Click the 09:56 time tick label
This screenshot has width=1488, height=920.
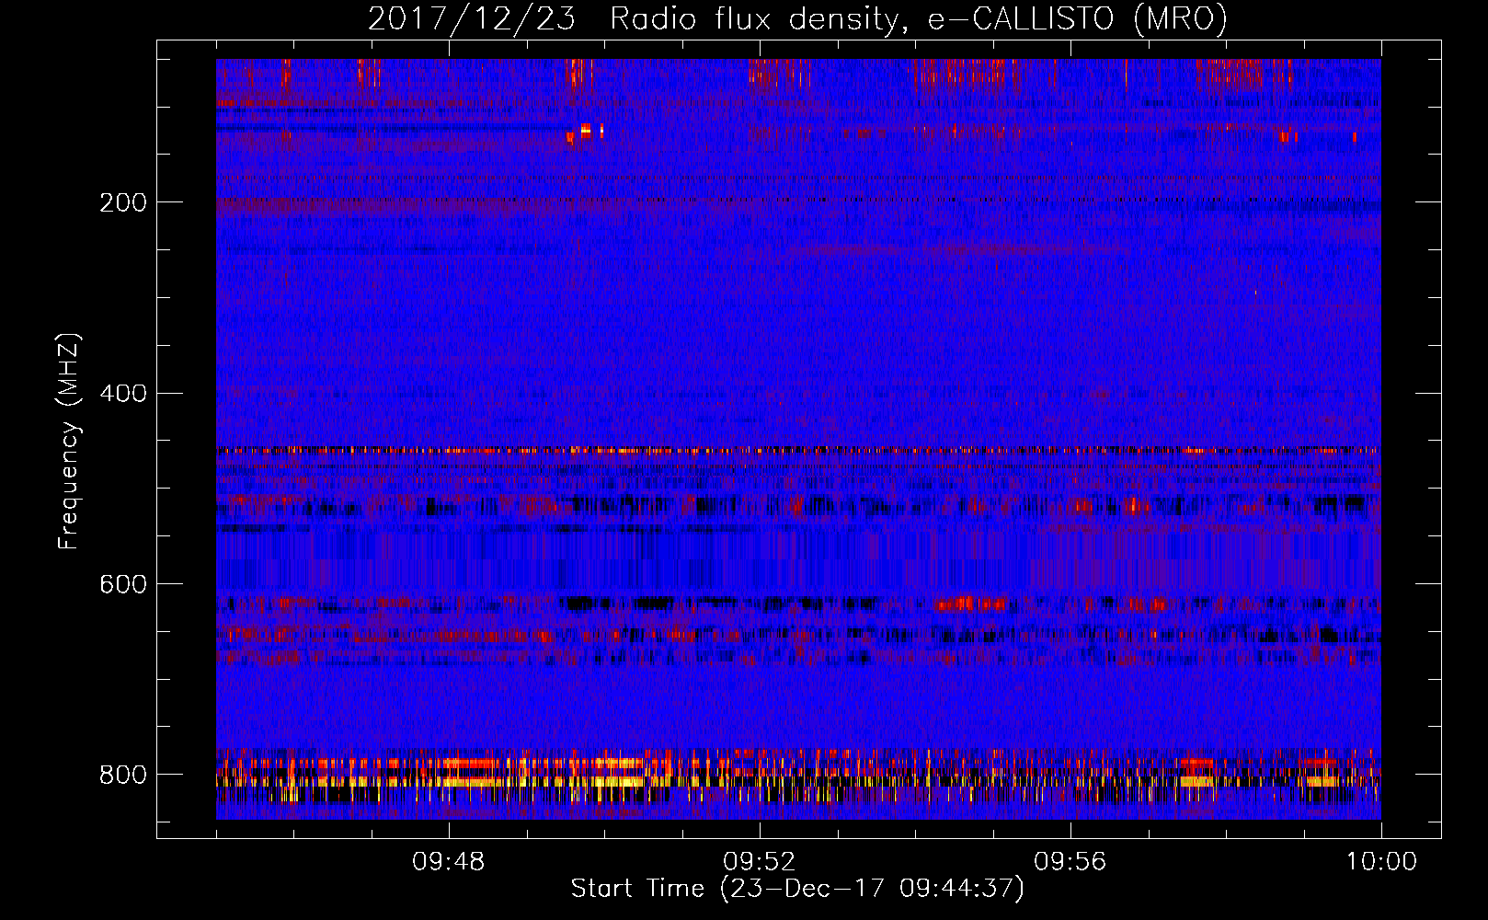pos(1070,862)
